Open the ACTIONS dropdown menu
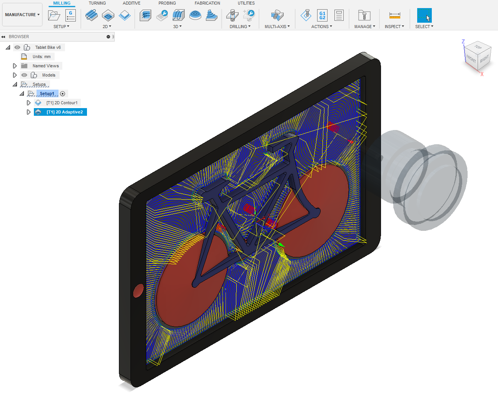Screen dimensions: 498x397 322,27
